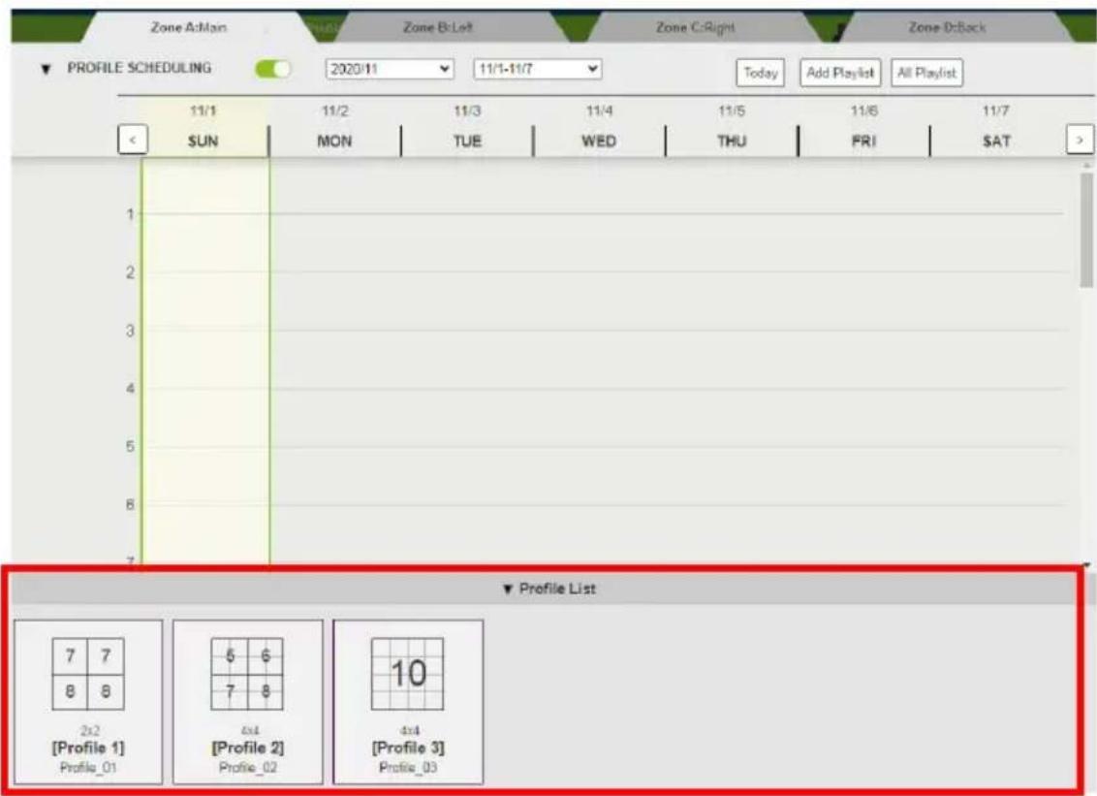
Task: Select the TUE 11/3 column header
Action: click(467, 127)
